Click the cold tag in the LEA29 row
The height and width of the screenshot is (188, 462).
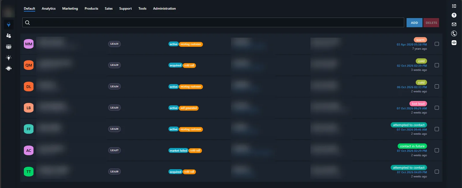point(421,61)
